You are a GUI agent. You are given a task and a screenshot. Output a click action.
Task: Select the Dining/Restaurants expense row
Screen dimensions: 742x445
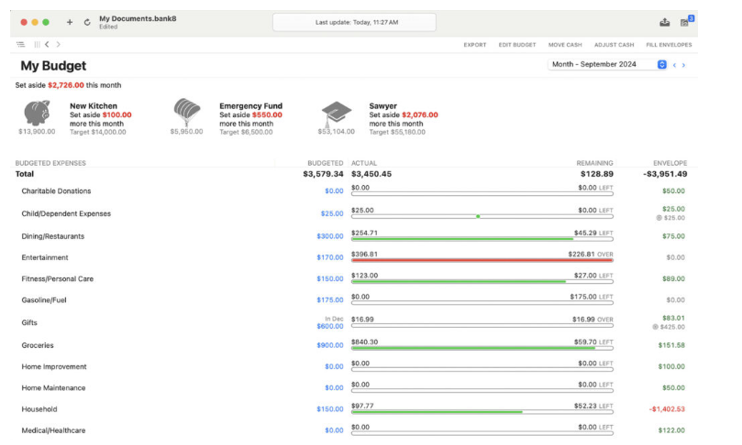[53, 236]
